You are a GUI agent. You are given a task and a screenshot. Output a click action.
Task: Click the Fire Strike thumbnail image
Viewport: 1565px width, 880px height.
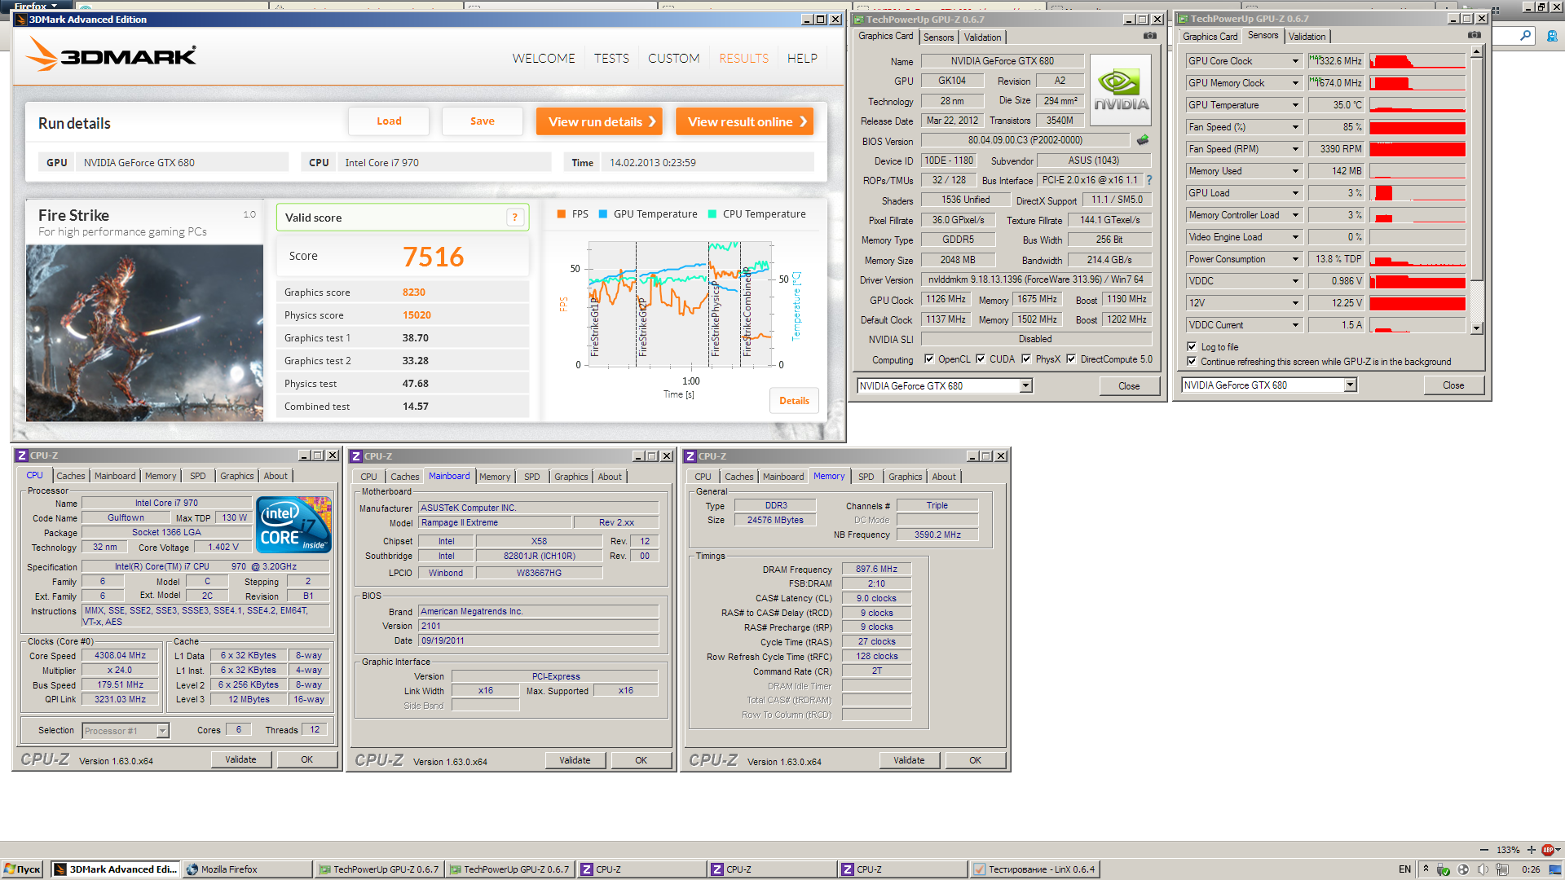click(x=144, y=332)
